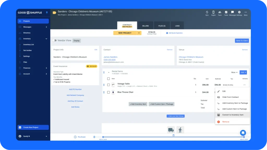Check the Vintage Table row checkbox

(x=108, y=85)
